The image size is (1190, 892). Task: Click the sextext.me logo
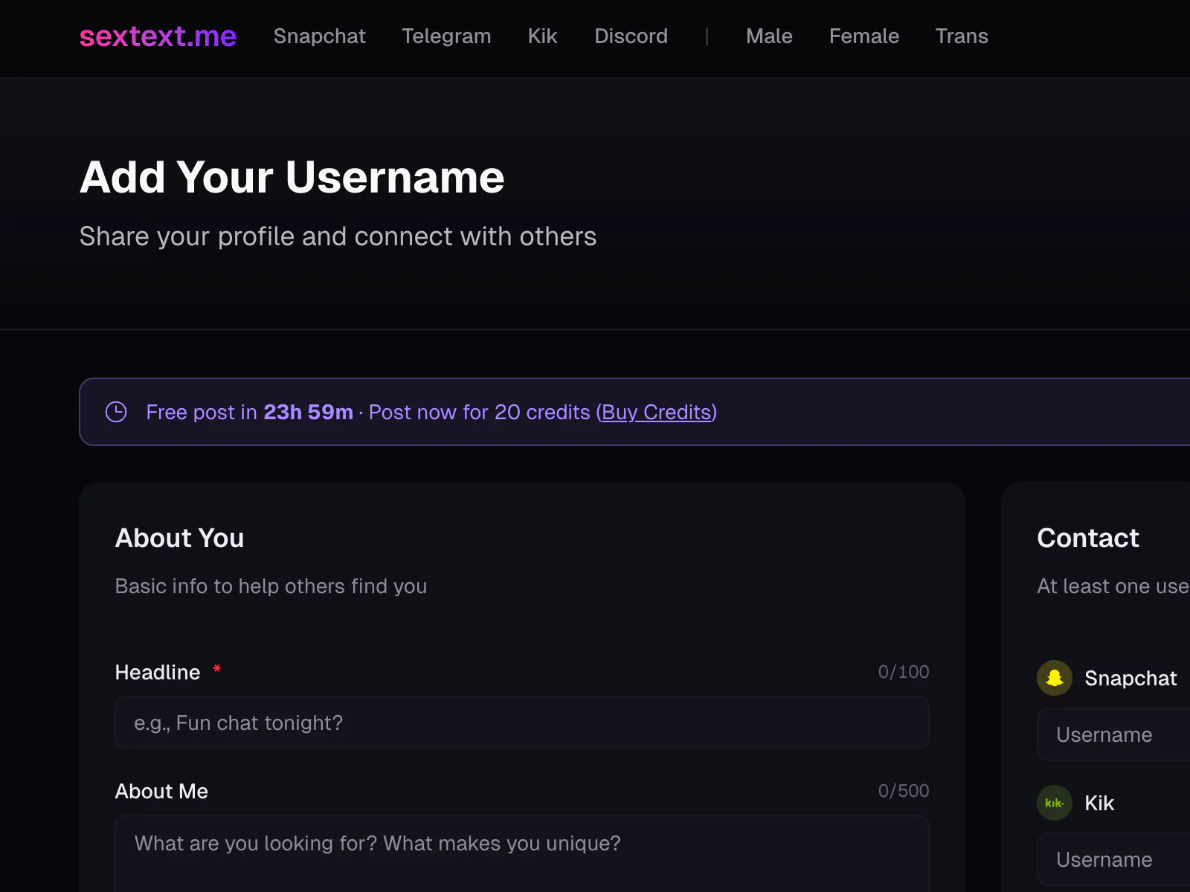[x=158, y=36]
